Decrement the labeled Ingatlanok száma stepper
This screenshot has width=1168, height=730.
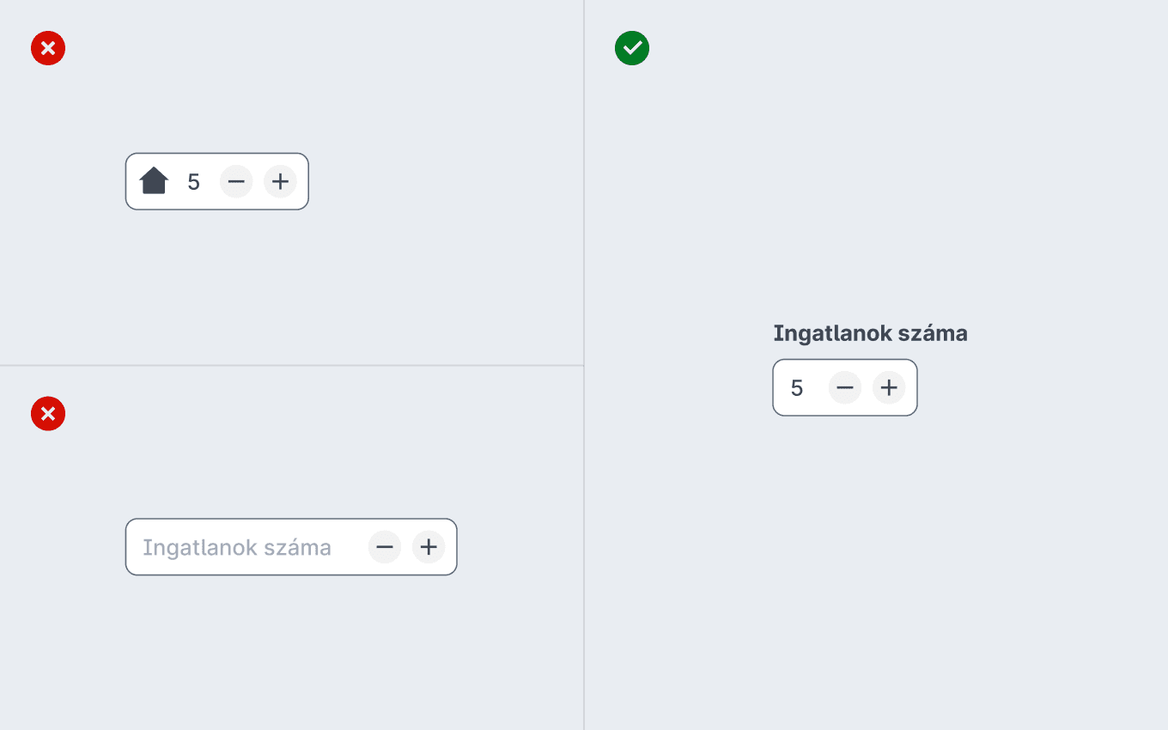(x=845, y=387)
